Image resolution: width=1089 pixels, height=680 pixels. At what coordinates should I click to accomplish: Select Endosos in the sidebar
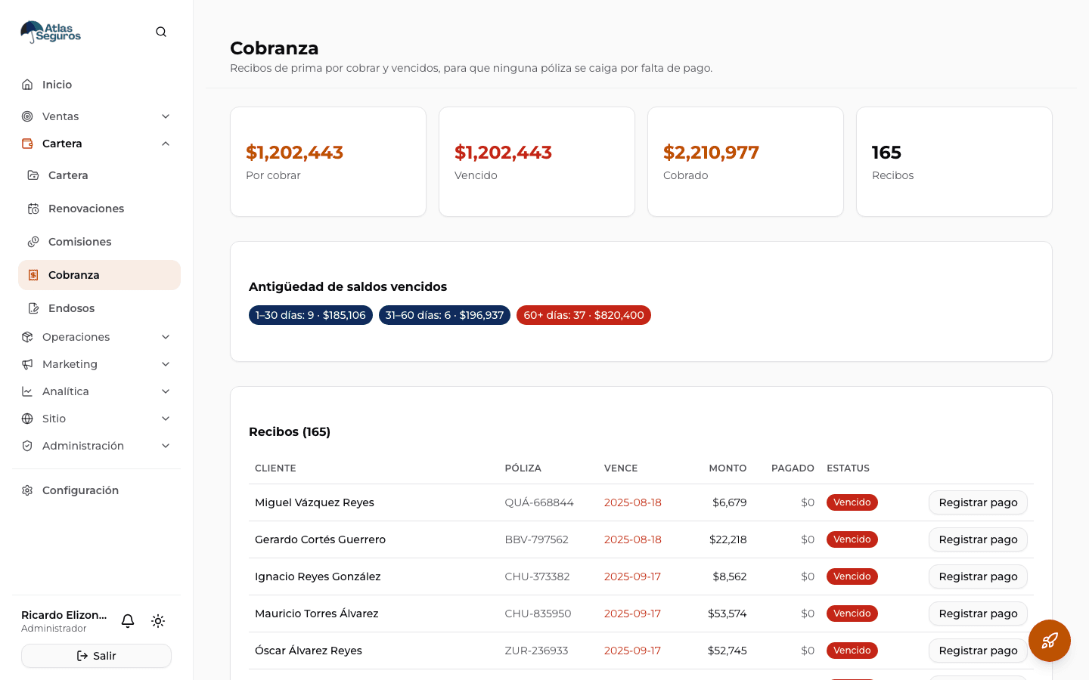[x=99, y=308]
